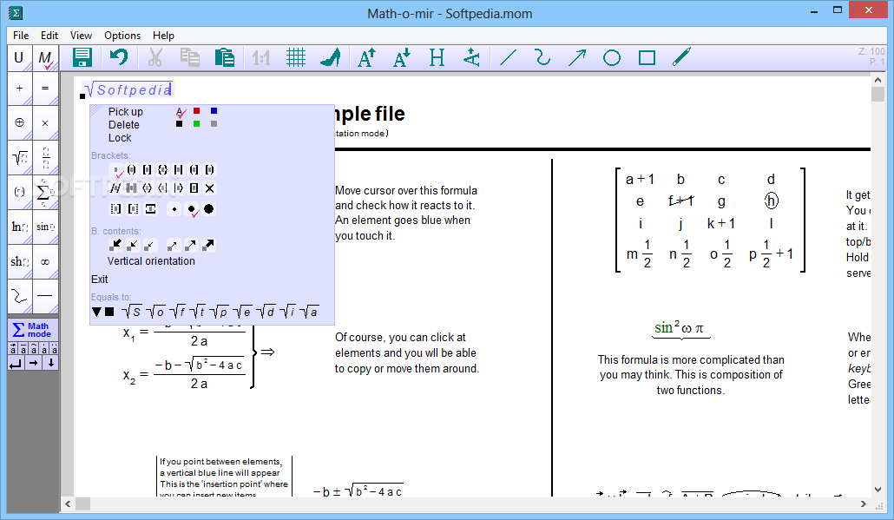Select curly braces bracket option
894x520 pixels.
click(162, 170)
